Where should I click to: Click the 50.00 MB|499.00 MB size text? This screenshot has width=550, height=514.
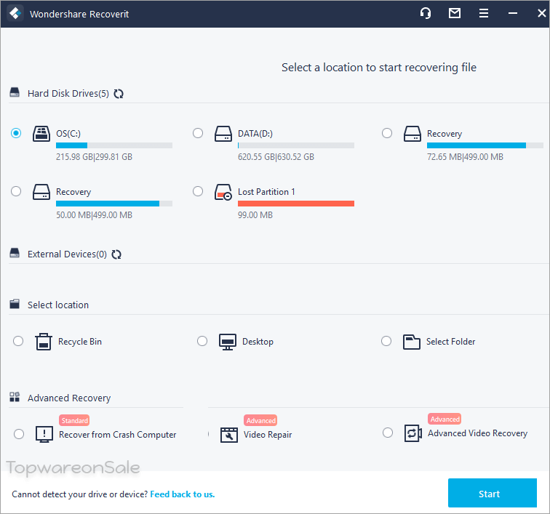coord(94,215)
